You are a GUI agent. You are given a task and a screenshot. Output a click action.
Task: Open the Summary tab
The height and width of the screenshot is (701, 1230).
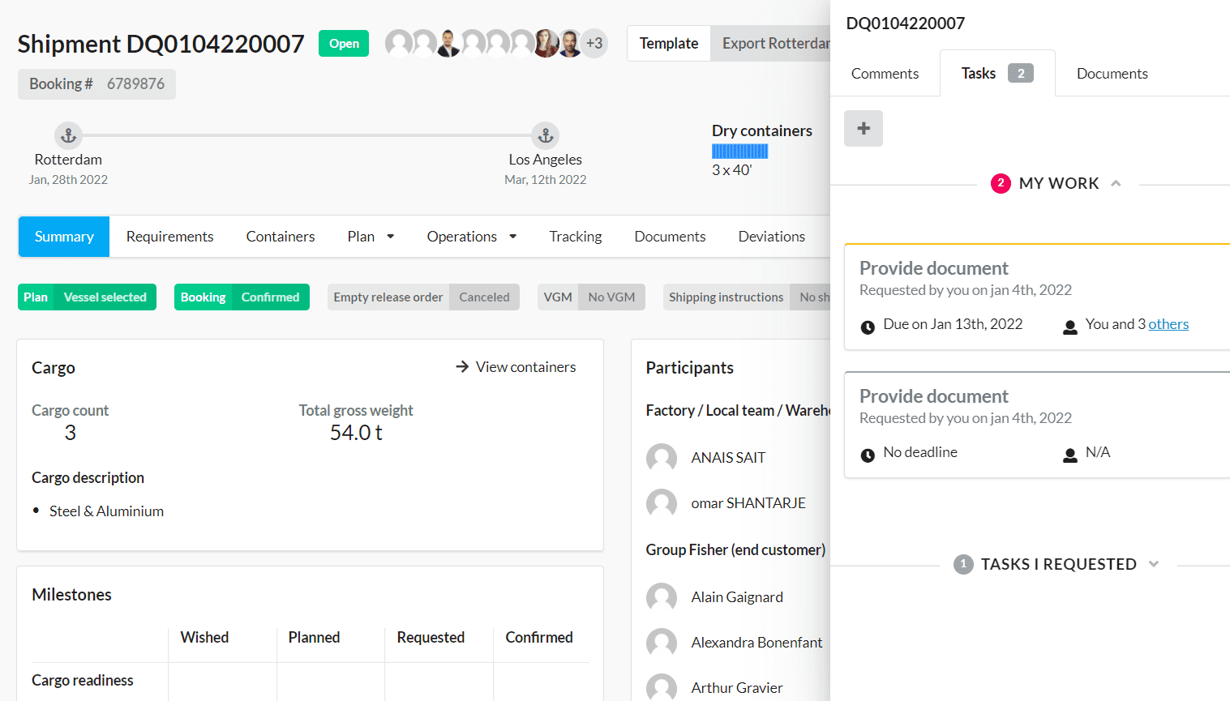(x=64, y=237)
